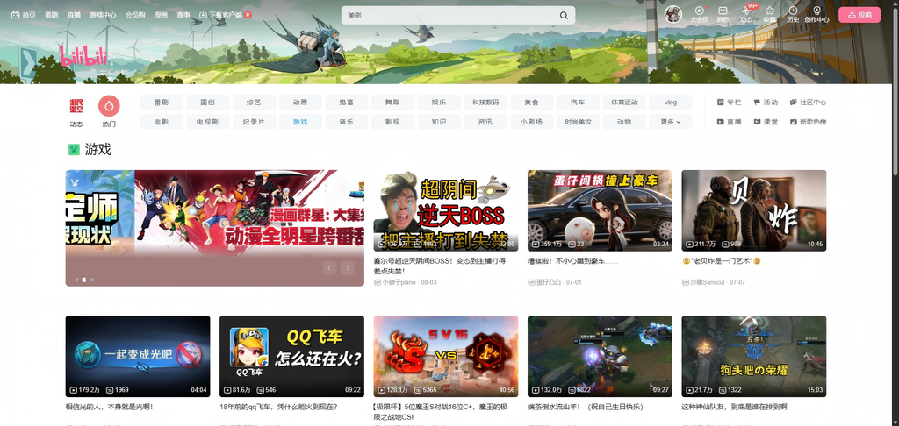Open the 动态 feed icon with 99+ badge
This screenshot has height=426, width=899.
click(746, 14)
